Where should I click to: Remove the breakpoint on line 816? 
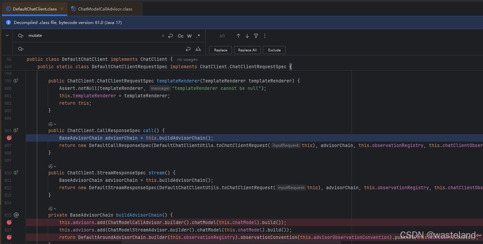pos(9,222)
